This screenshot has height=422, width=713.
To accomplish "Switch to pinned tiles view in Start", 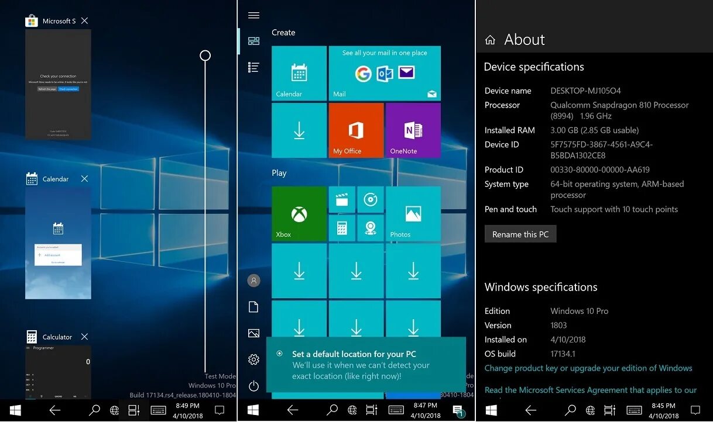I will (253, 41).
